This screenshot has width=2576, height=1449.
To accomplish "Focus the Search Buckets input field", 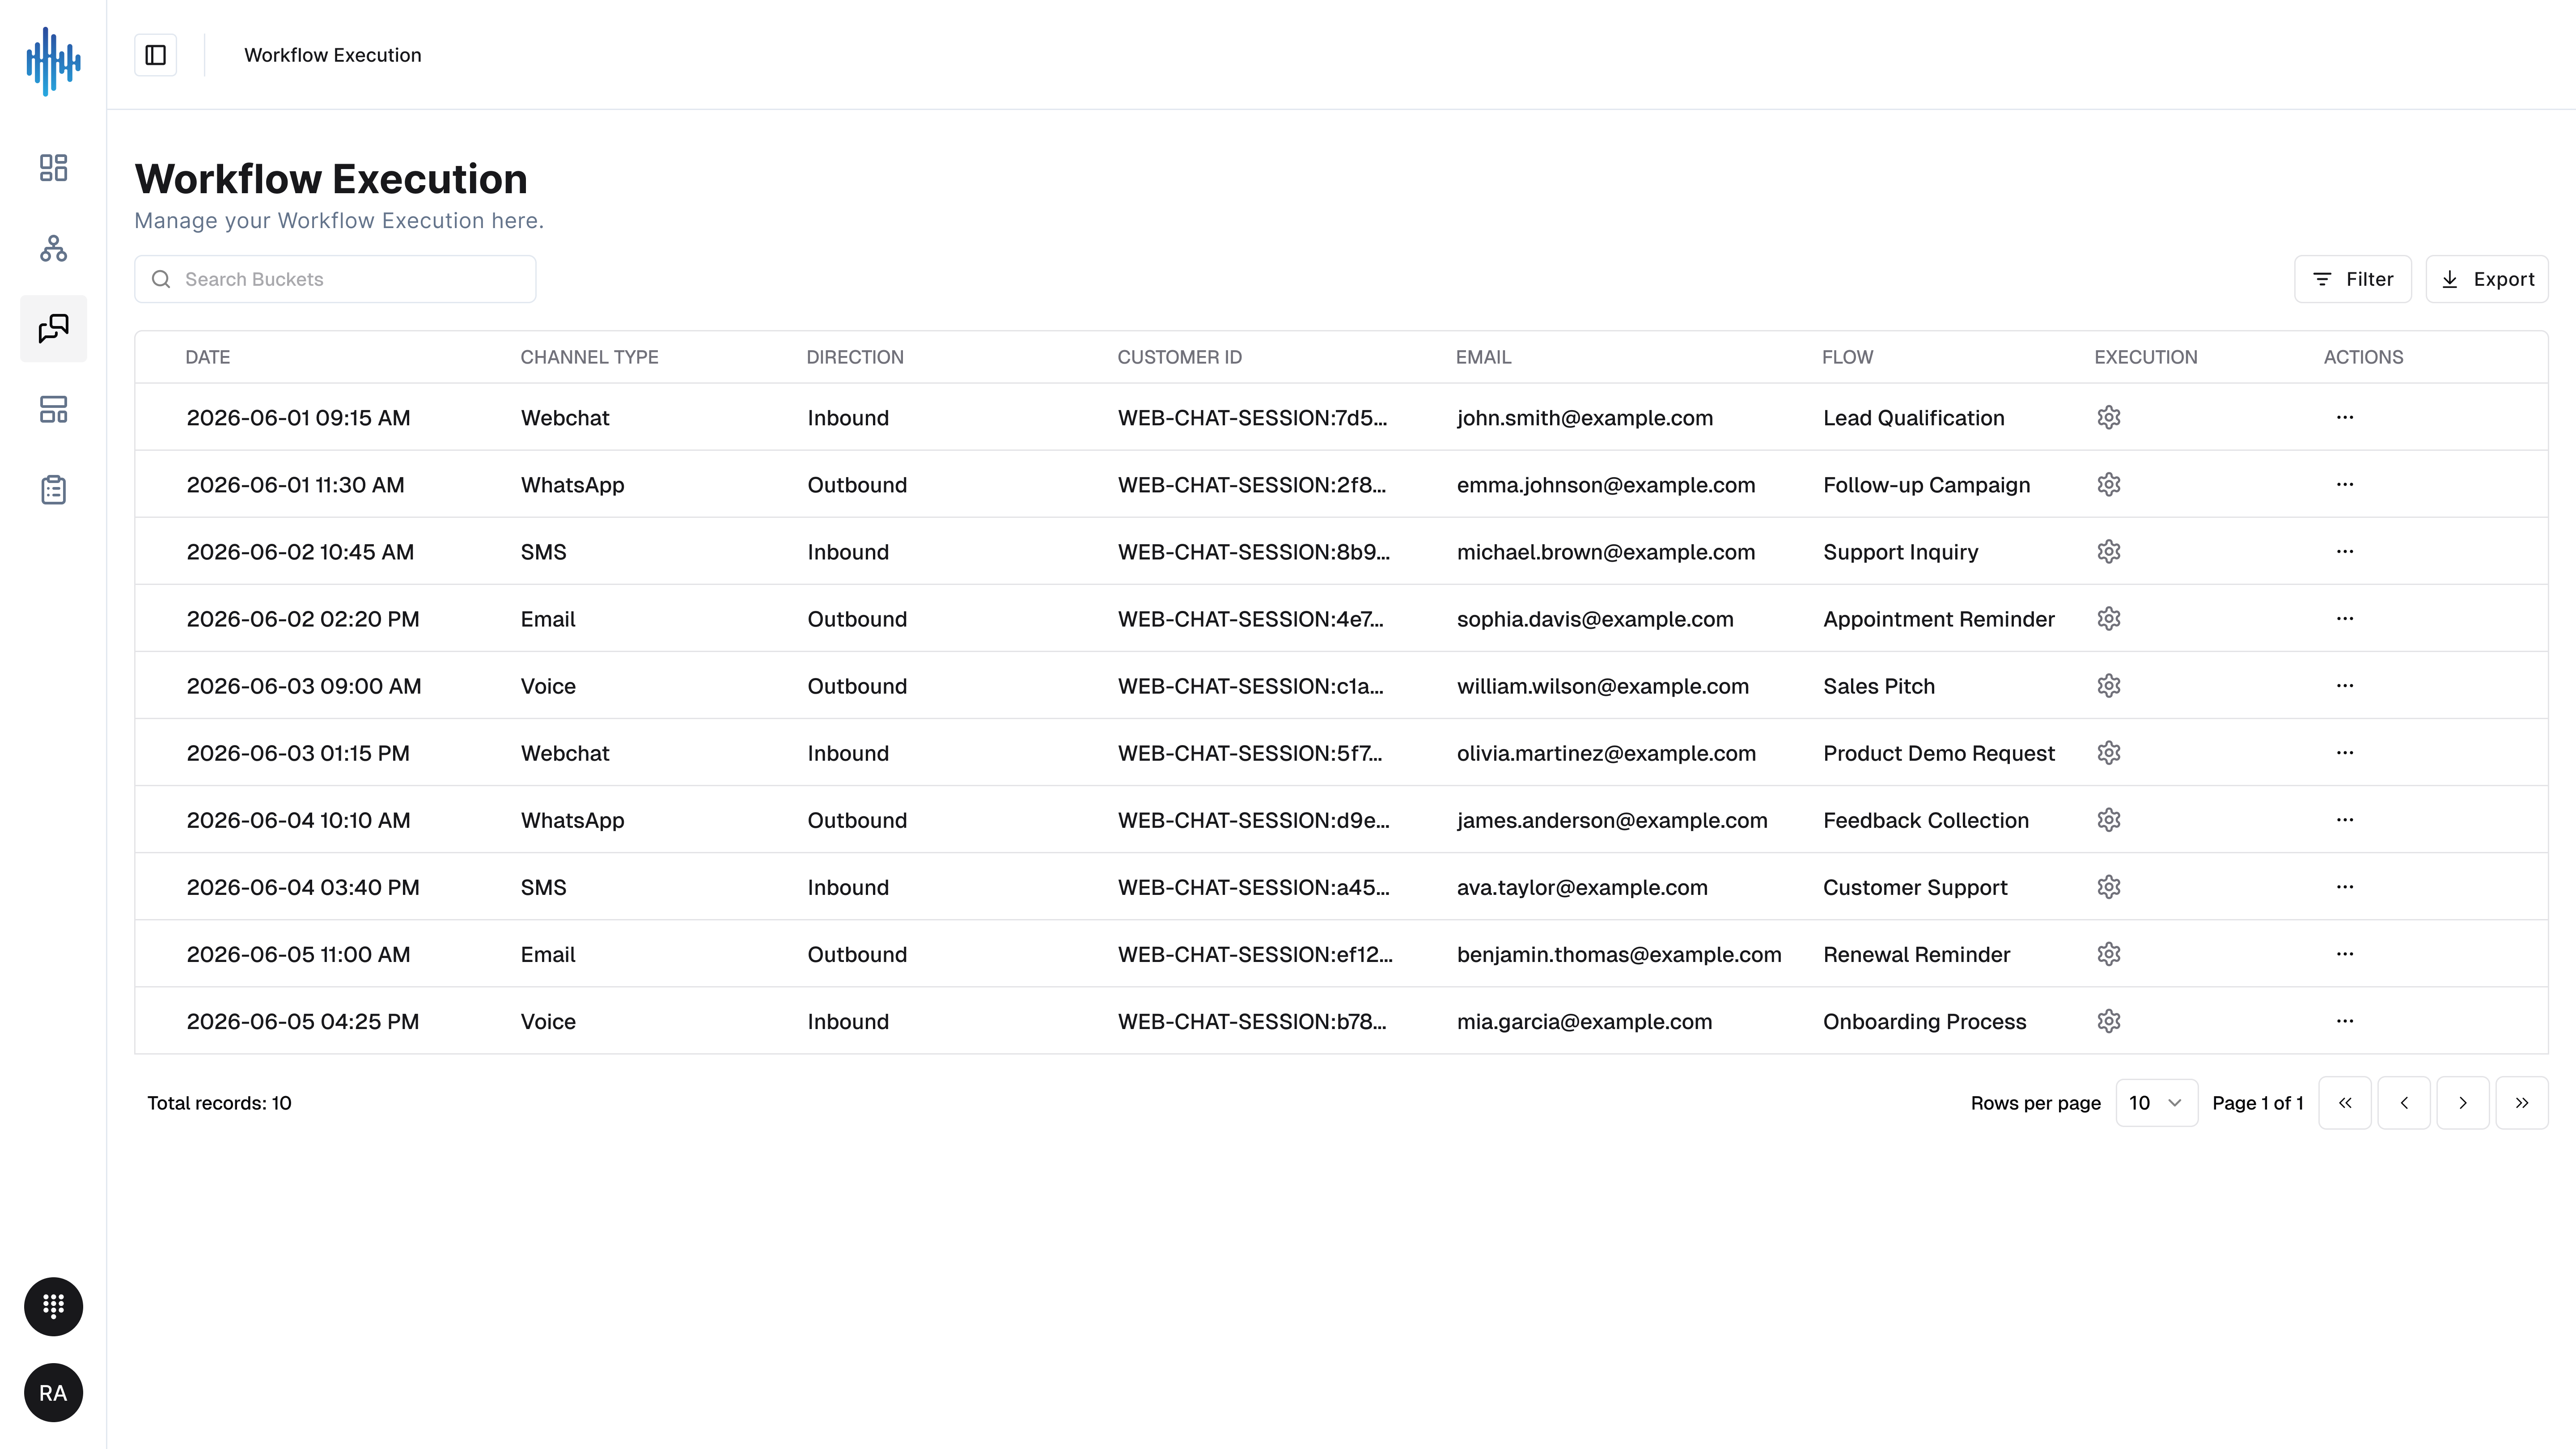I will coord(335,279).
